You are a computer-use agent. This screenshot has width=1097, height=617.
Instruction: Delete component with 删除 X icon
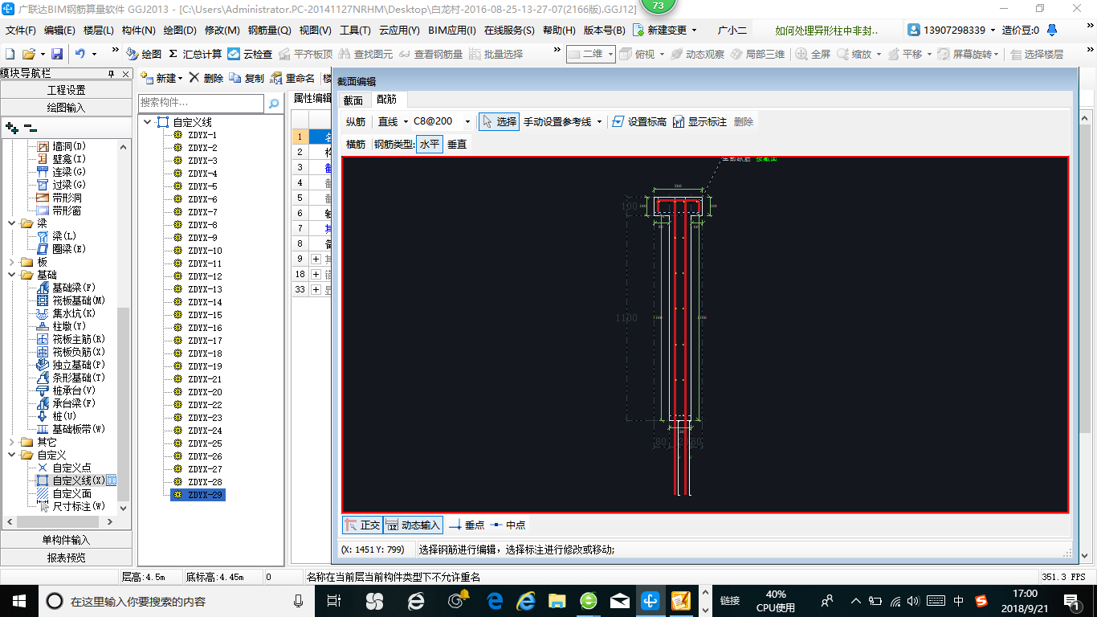pos(206,78)
